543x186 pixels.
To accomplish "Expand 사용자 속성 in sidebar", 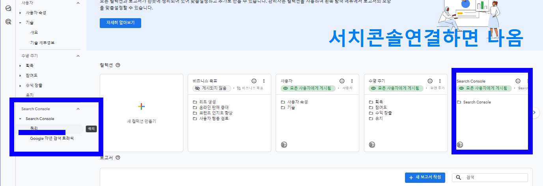I will coord(21,13).
